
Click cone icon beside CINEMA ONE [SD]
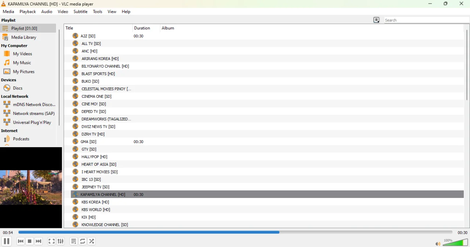(x=75, y=96)
